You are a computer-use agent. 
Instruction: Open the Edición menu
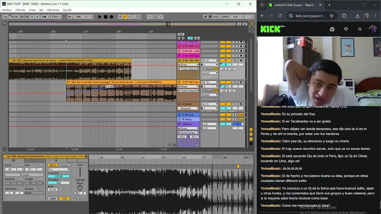click(x=20, y=10)
